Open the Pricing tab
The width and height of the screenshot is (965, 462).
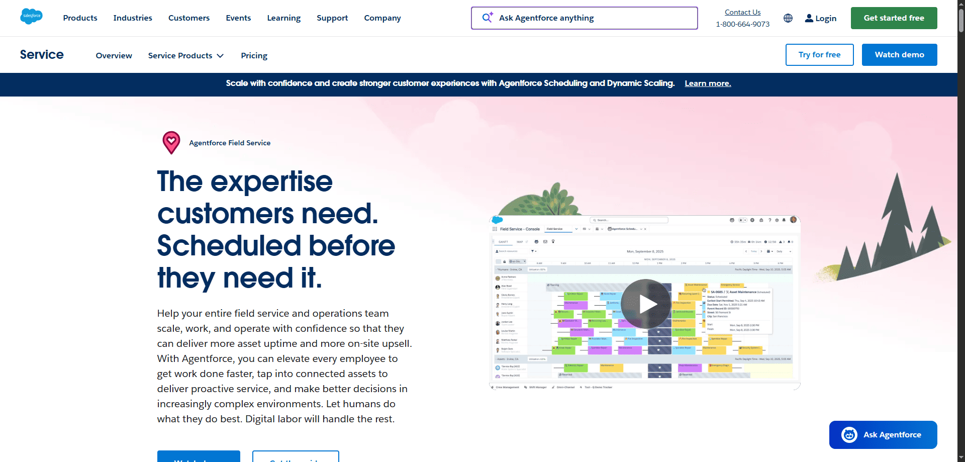(254, 55)
